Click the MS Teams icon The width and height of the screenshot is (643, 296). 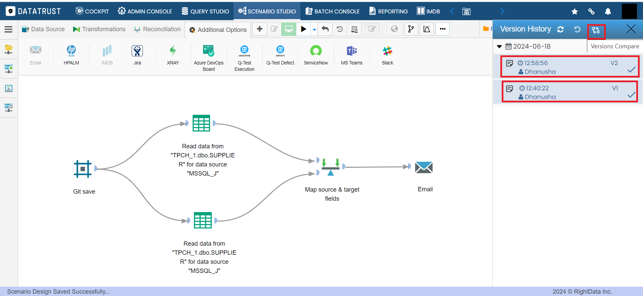click(x=351, y=51)
